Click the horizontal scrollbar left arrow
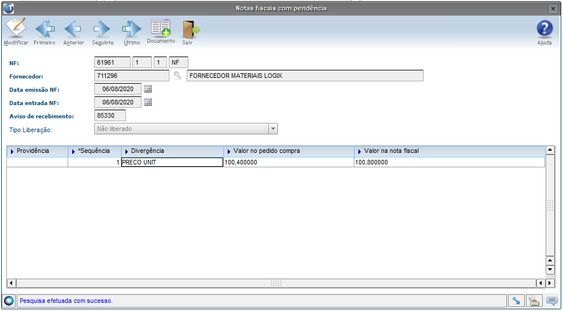Screen dimensions: 563x311 pos(11,283)
